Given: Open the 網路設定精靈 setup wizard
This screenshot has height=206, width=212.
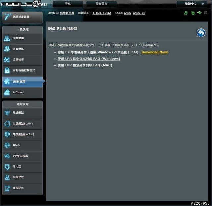Looking at the screenshot, I should click(x=22, y=17).
